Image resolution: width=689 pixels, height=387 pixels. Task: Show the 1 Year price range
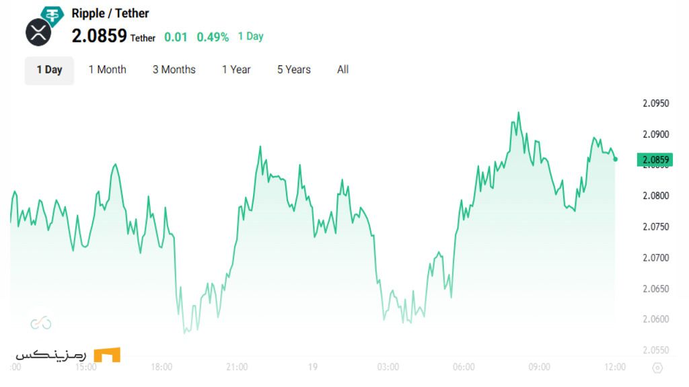tap(236, 70)
